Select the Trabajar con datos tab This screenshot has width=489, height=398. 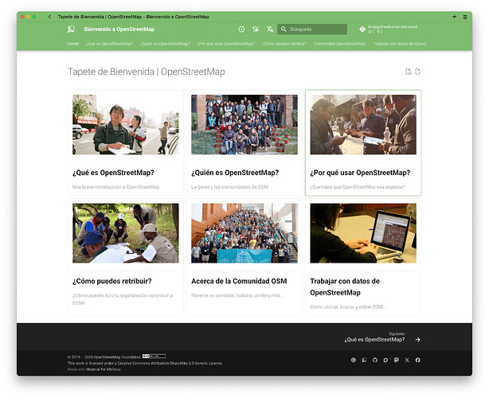pyautogui.click(x=400, y=44)
